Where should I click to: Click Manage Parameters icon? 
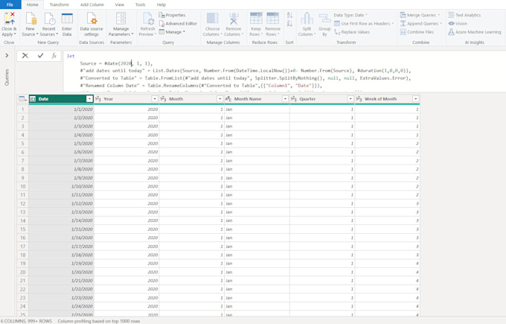(x=121, y=19)
